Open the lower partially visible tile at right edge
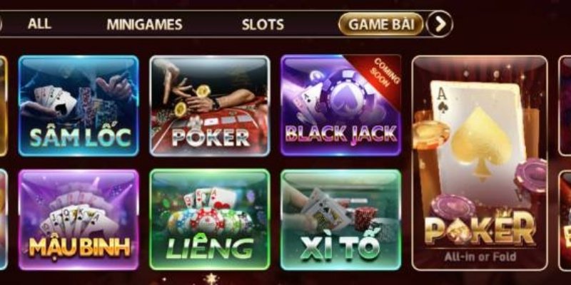This screenshot has height=285, width=571. pos(565,221)
